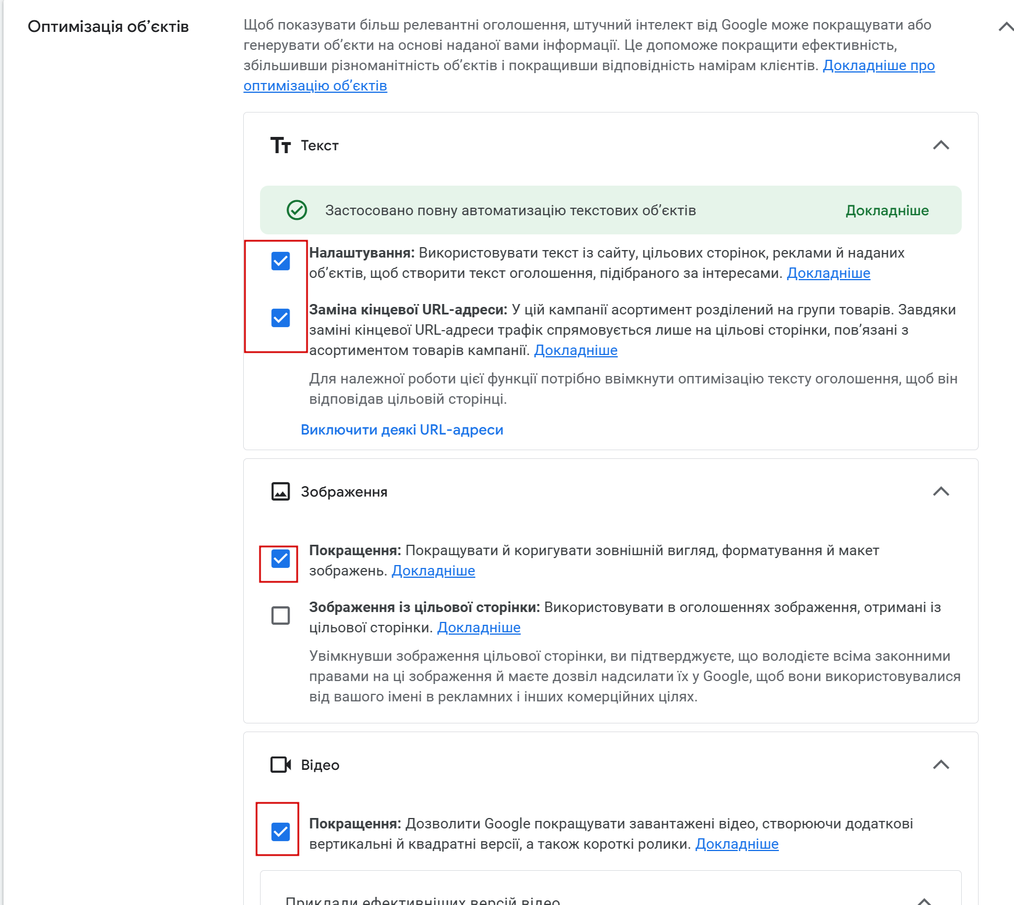Viewport: 1014px width, 905px height.
Task: Click the Зображення section image icon
Action: pos(280,491)
